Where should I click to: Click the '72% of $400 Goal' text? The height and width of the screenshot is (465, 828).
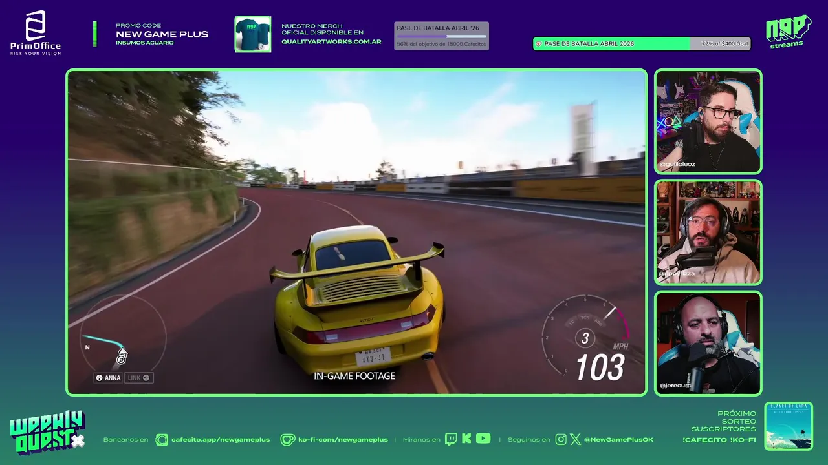pos(724,44)
